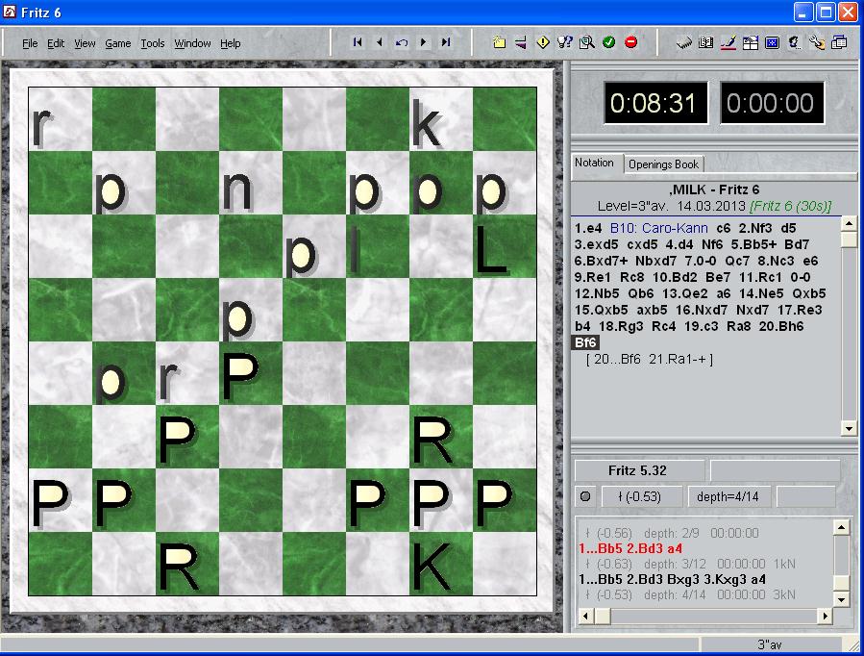Click the light bulb question mark hint icon
Viewport: 864px width, 656px height.
(565, 42)
